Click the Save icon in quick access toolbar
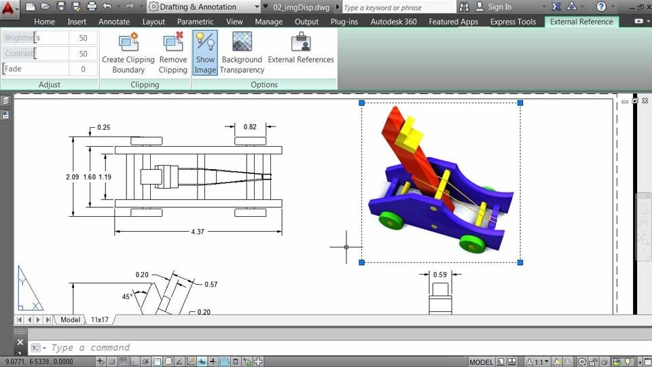This screenshot has width=652, height=367. point(60,7)
